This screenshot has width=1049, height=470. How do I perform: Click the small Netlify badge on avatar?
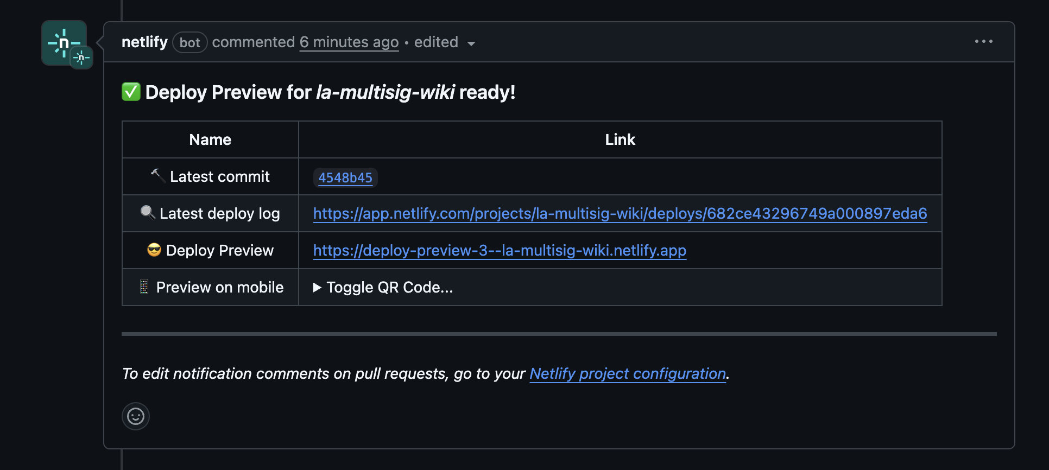[81, 58]
